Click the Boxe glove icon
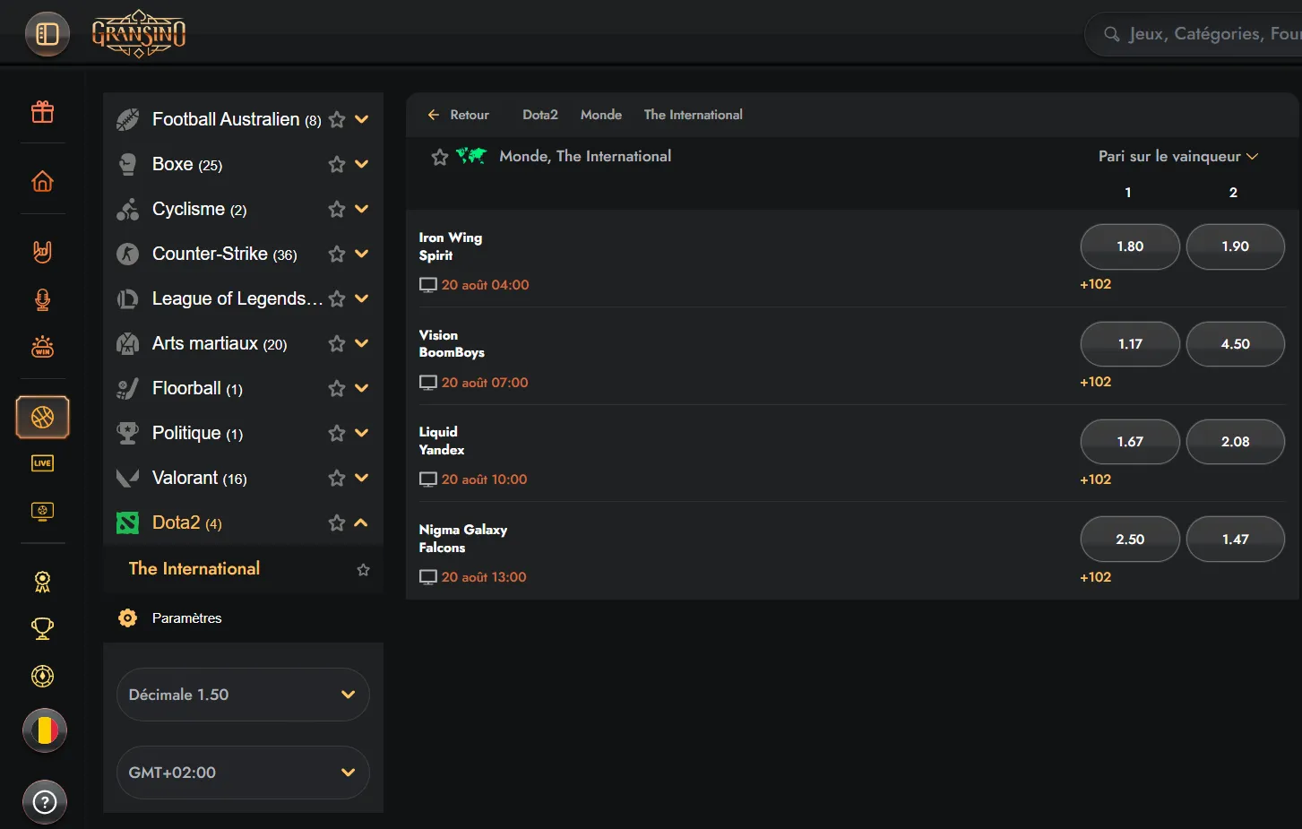The image size is (1302, 829). 128,164
